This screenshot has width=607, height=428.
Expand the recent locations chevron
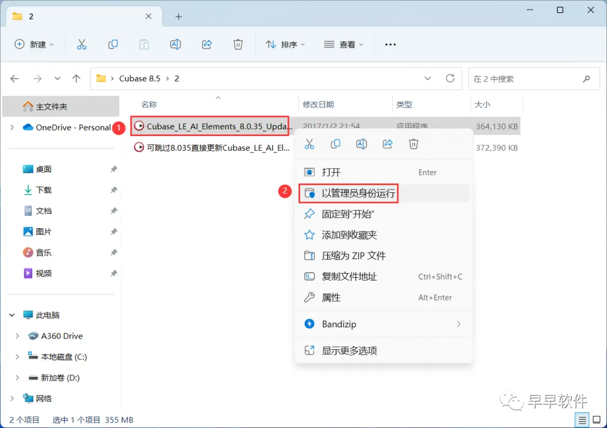tap(57, 79)
